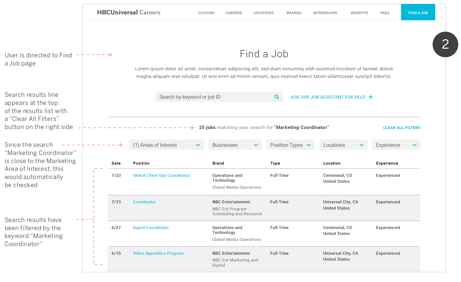461x282 pixels.
Task: Select Benefits in the top navigation
Action: click(x=359, y=13)
